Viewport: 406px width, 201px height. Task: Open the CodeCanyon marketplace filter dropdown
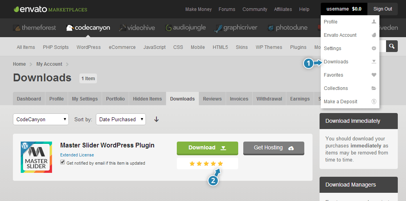pyautogui.click(x=41, y=119)
